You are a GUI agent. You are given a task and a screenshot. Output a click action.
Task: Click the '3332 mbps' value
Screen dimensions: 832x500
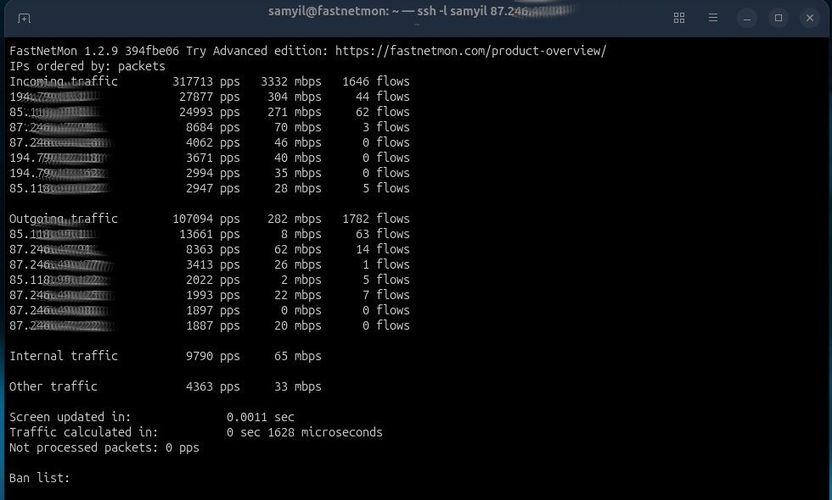tap(290, 81)
